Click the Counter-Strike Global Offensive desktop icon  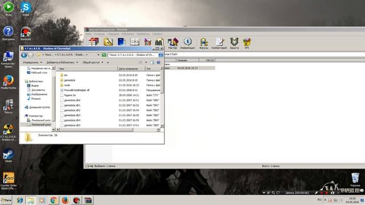click(9, 181)
